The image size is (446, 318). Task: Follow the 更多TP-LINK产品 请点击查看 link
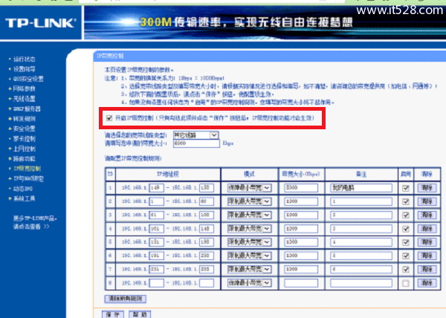(x=35, y=222)
